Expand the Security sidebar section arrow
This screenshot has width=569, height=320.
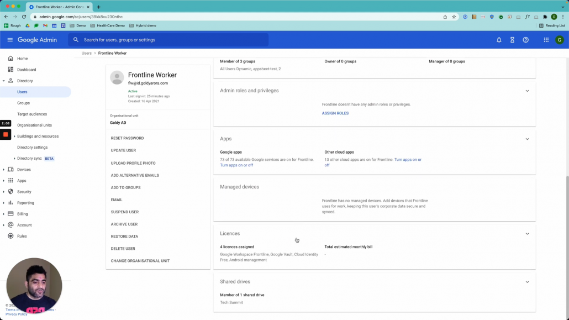click(4, 192)
